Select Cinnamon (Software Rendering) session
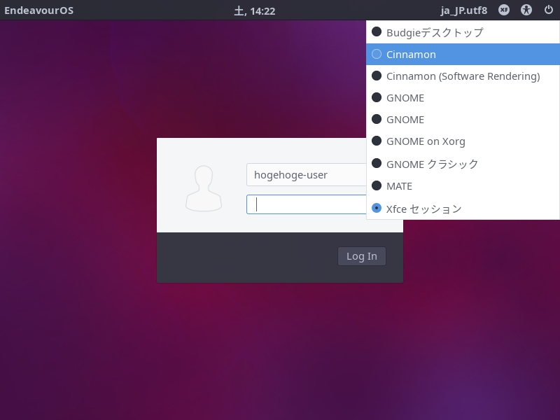Image resolution: width=560 pixels, height=420 pixels. pos(463,76)
